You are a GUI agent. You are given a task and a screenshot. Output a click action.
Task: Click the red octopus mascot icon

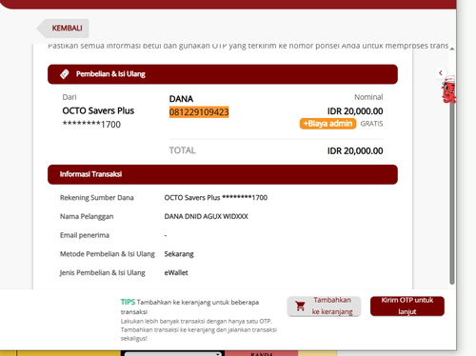[x=448, y=89]
